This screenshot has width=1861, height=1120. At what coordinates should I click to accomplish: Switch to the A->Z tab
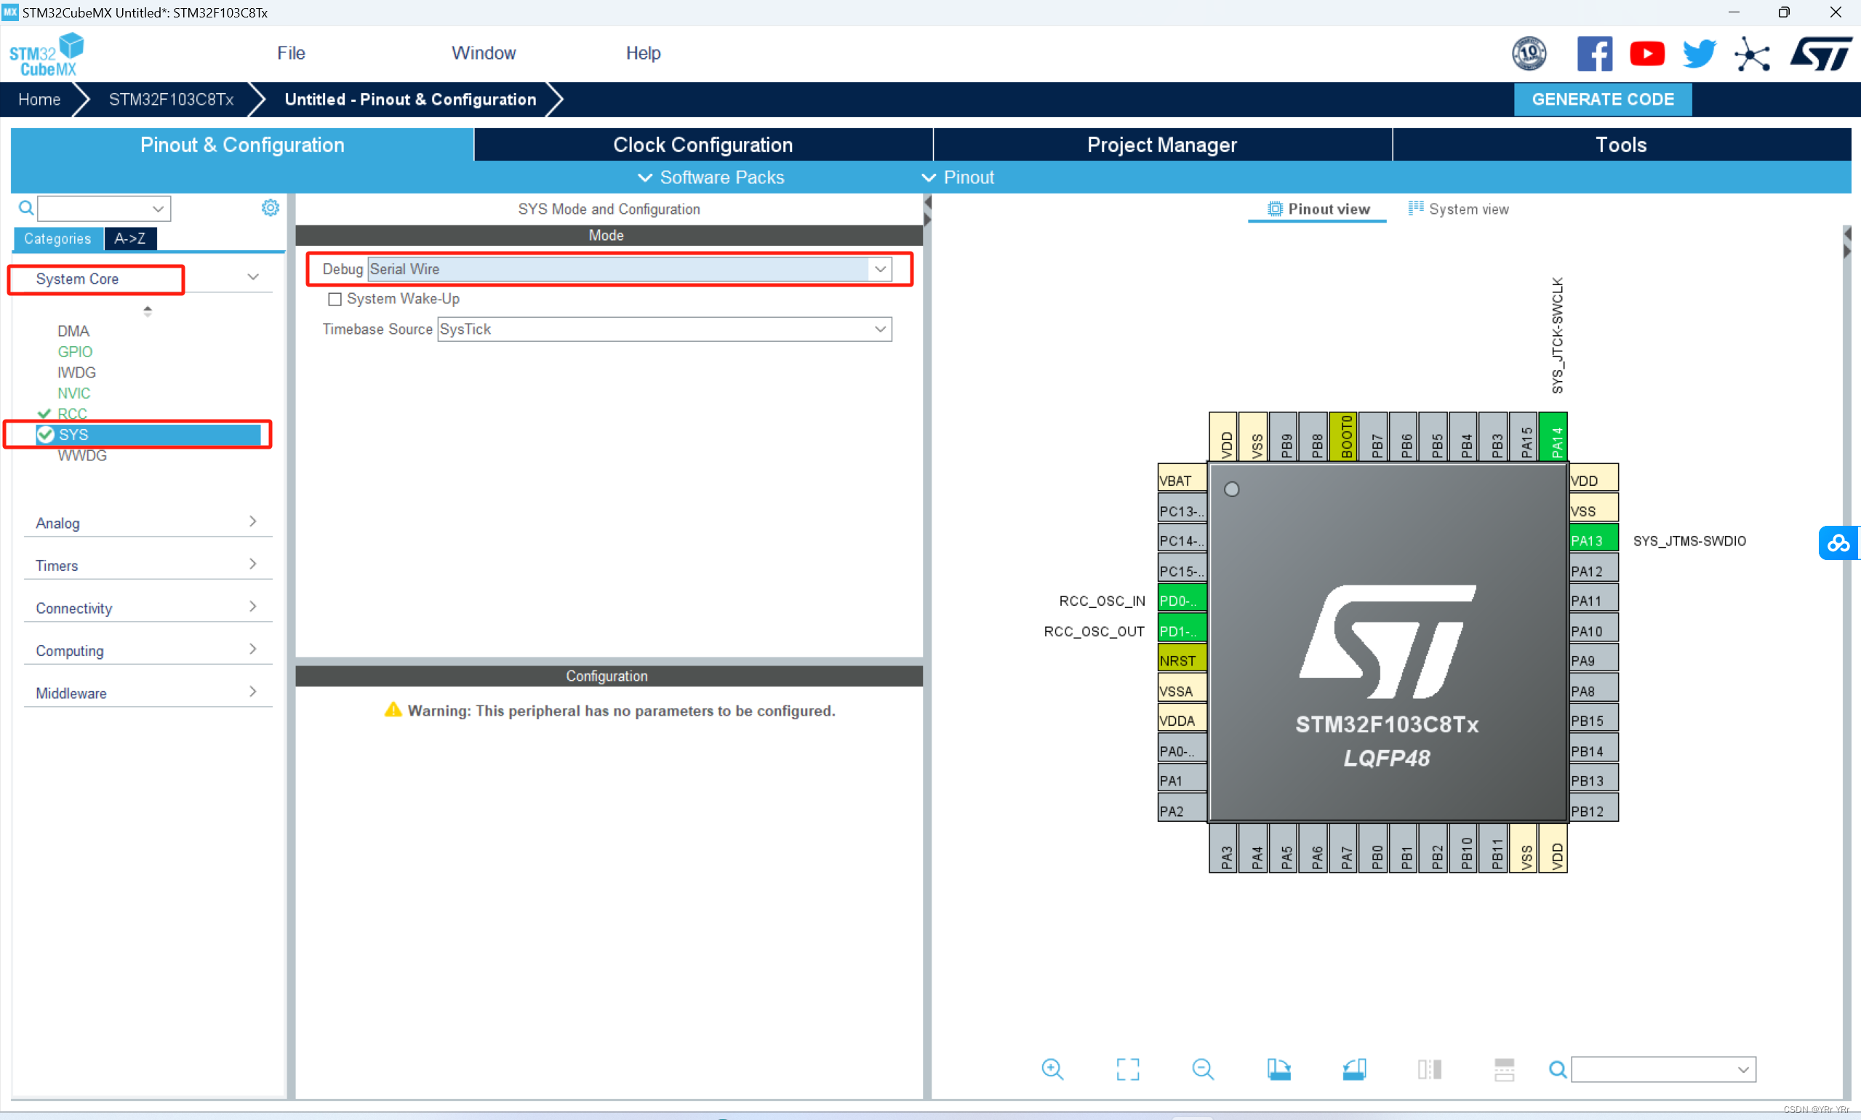[x=129, y=239]
